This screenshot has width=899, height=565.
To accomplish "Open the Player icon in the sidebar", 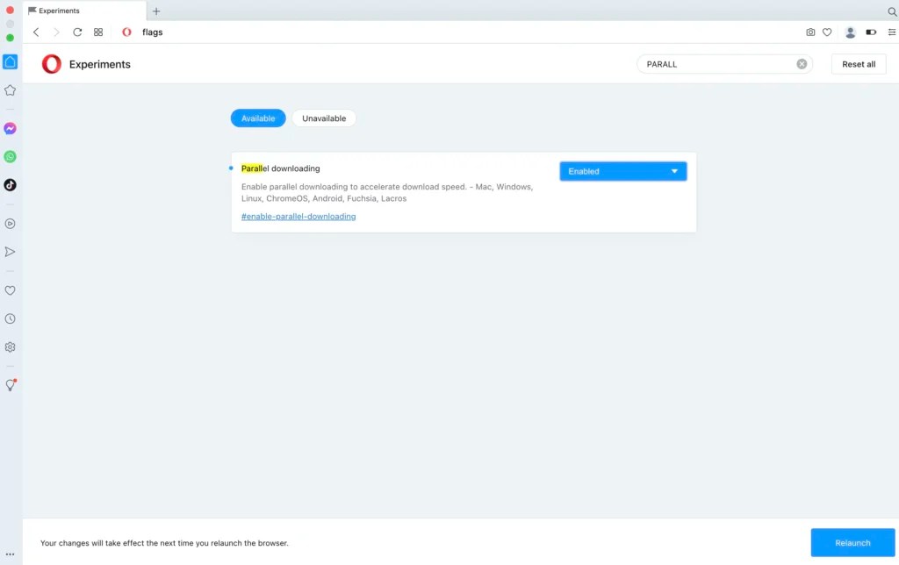I will [10, 224].
